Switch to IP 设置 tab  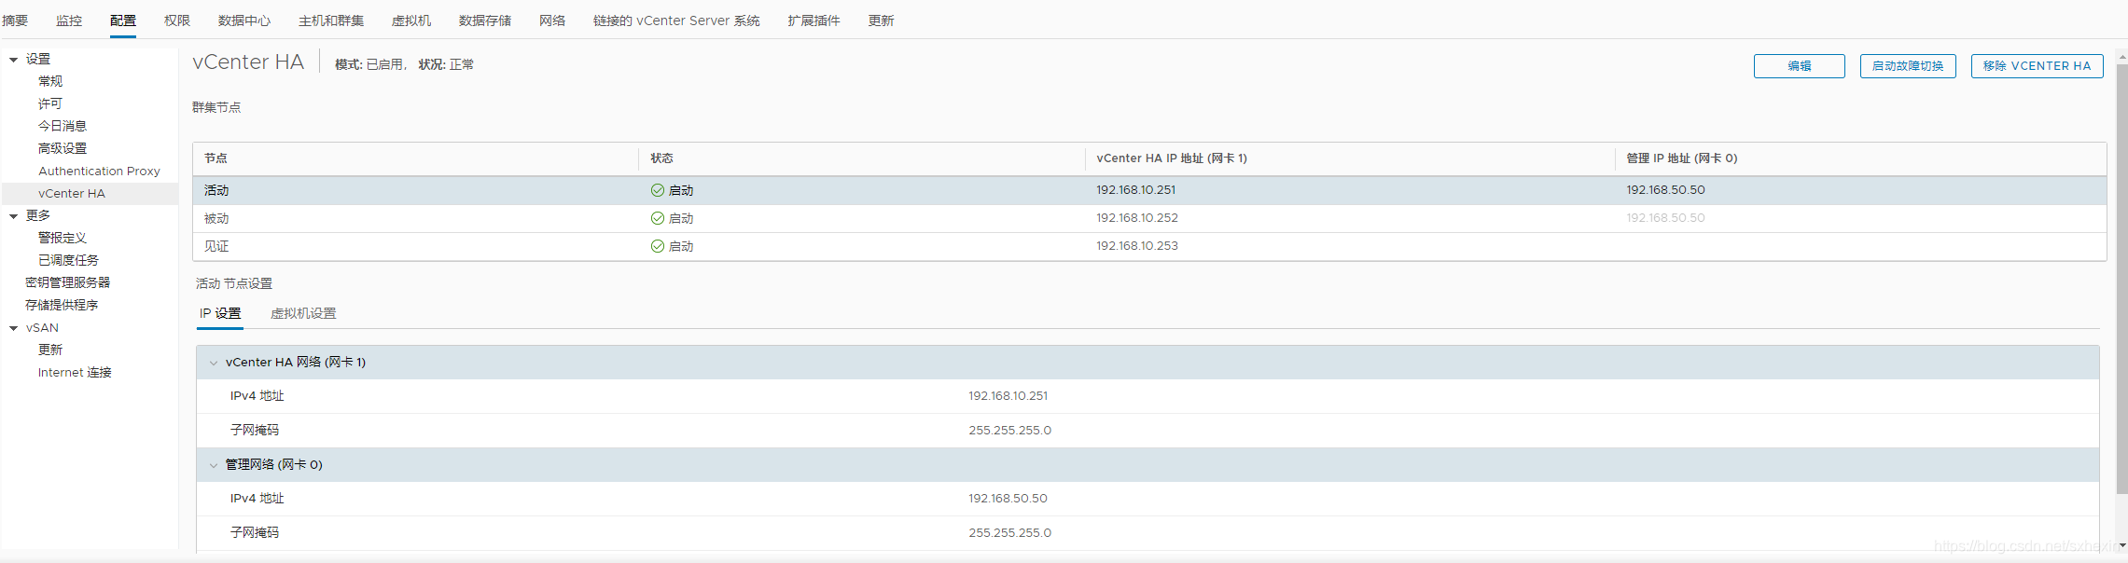[x=220, y=313]
